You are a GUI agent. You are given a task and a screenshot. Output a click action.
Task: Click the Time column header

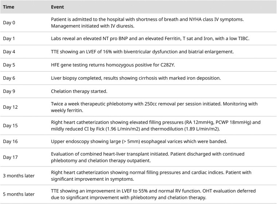pos(8,7)
